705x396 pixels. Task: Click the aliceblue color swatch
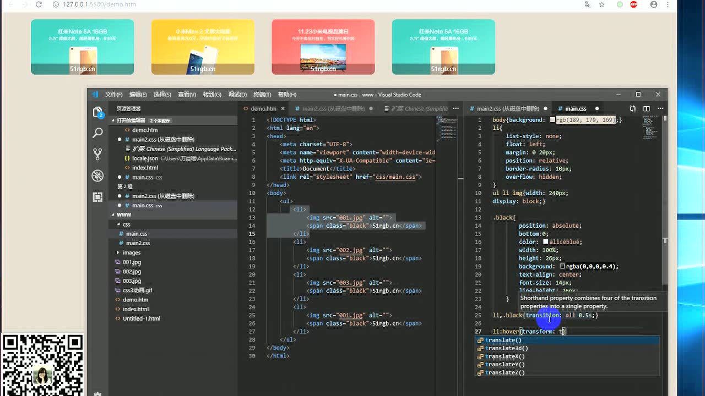point(546,241)
